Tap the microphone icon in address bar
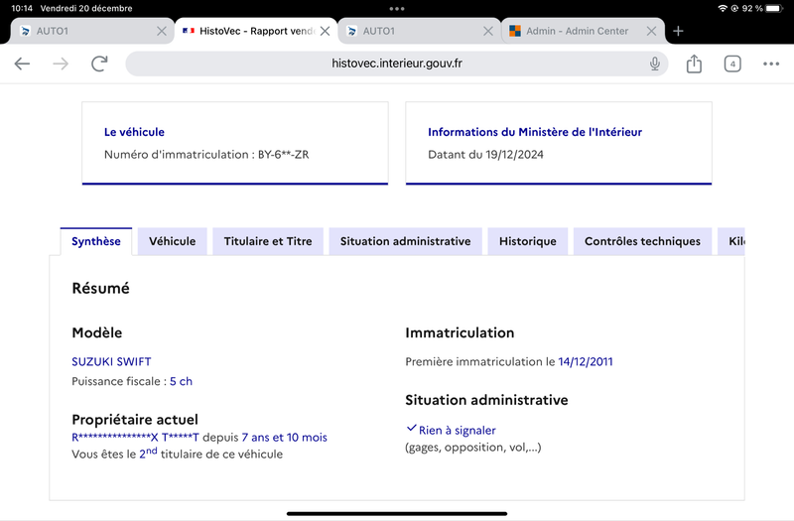This screenshot has height=521, width=794. [655, 64]
